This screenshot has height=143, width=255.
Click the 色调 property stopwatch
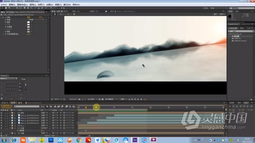point(6,20)
